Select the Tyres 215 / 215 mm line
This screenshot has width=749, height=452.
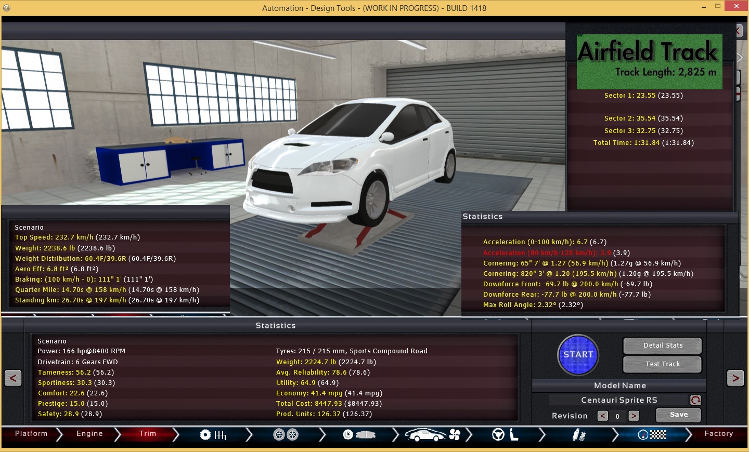pyautogui.click(x=352, y=351)
